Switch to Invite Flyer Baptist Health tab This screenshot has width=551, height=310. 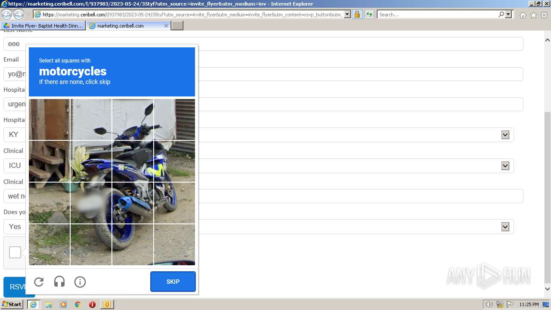pyautogui.click(x=43, y=26)
